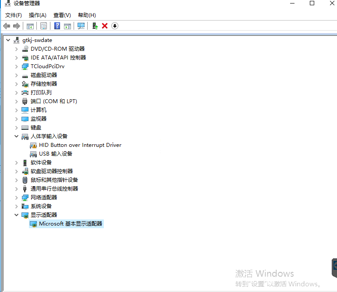
Task: Select the 计算机 label
Action: (39, 110)
